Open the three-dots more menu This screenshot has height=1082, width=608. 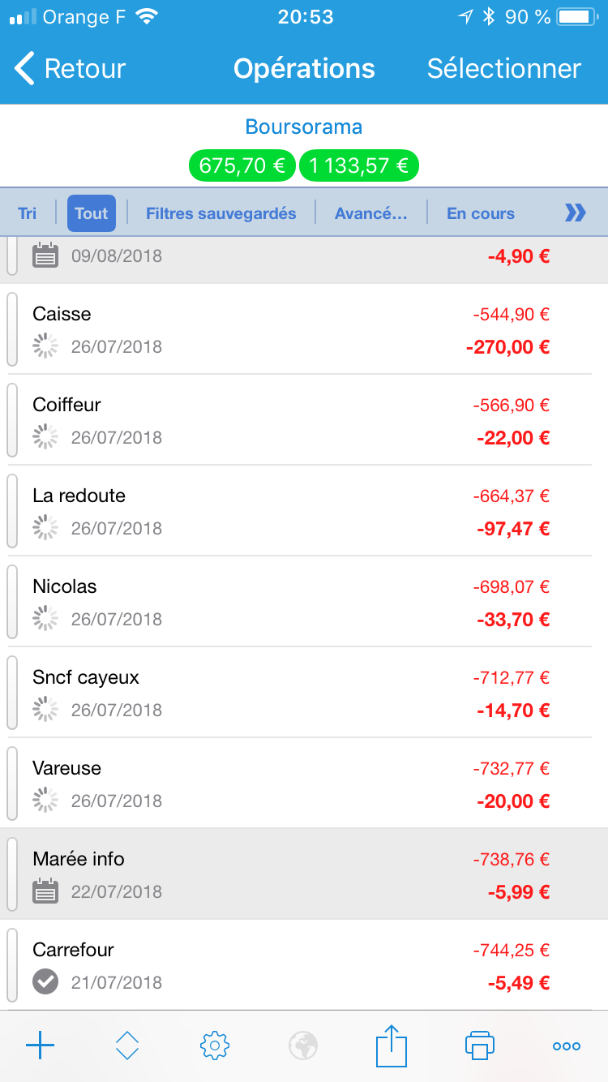click(566, 1046)
